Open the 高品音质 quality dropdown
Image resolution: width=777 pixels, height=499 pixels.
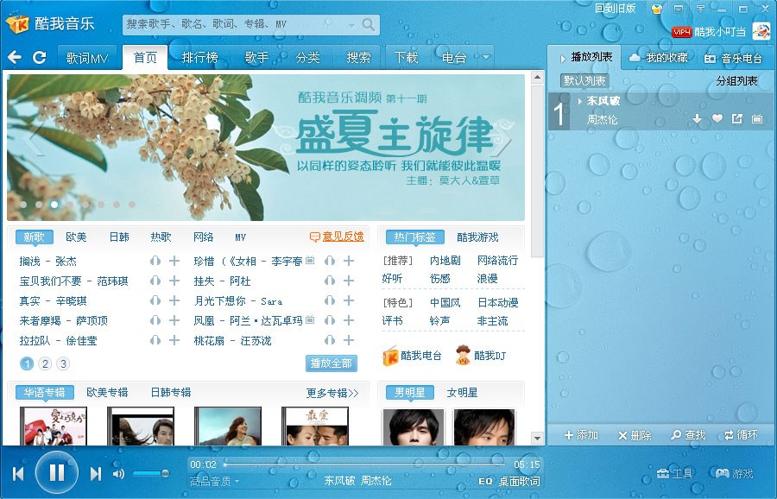click(214, 481)
